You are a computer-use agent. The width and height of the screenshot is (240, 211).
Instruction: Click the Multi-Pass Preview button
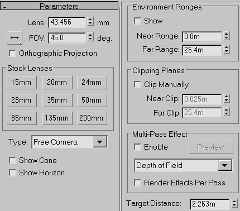[211, 147]
